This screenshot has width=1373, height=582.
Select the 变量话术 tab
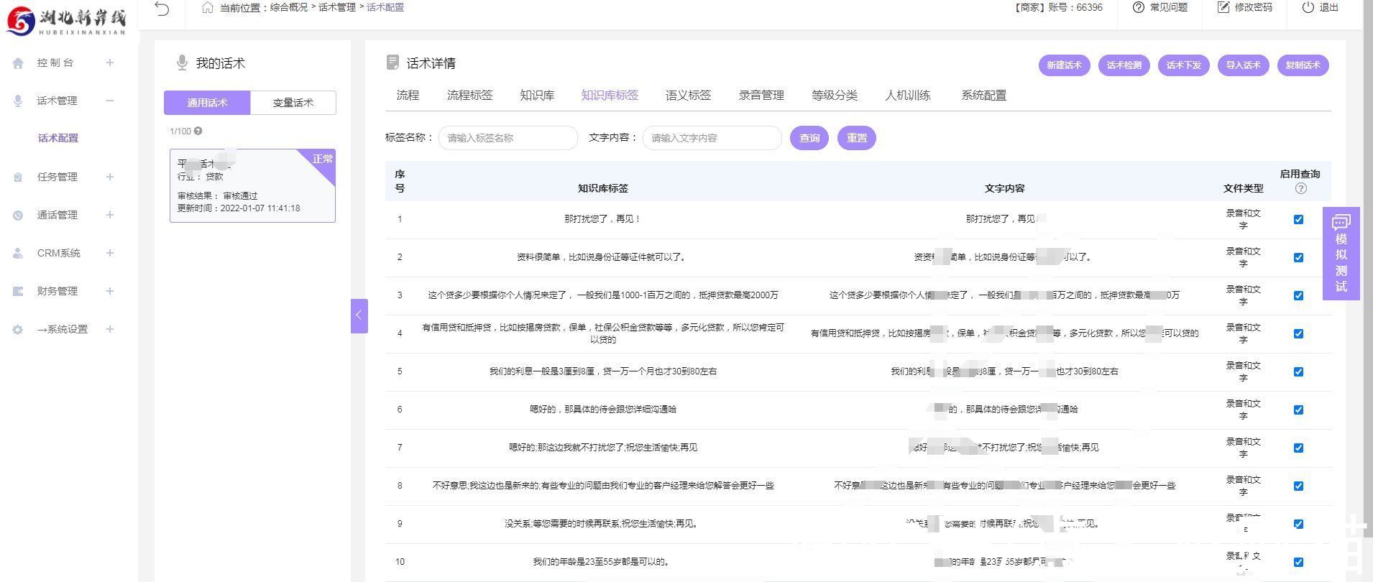293,103
